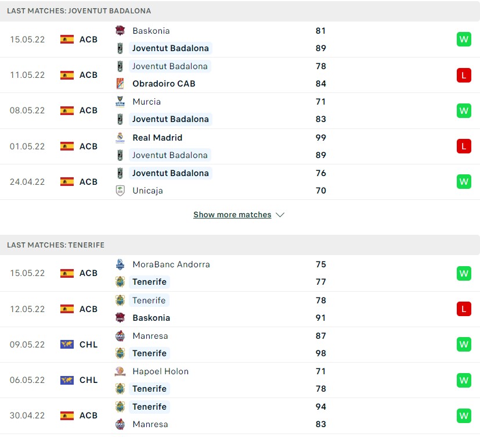Image resolution: width=480 pixels, height=437 pixels.
Task: Click the red L badge for the Obradoiro CAB match
Action: (x=464, y=75)
